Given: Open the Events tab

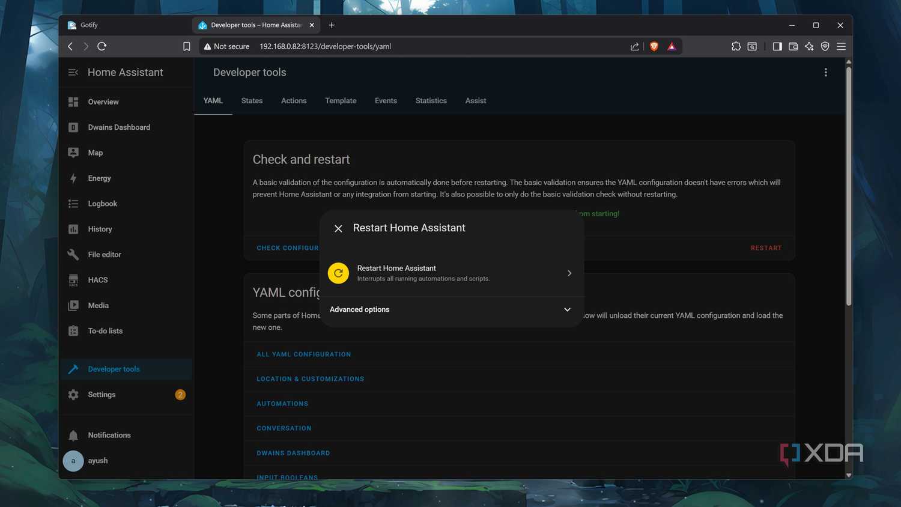Looking at the screenshot, I should [x=386, y=101].
